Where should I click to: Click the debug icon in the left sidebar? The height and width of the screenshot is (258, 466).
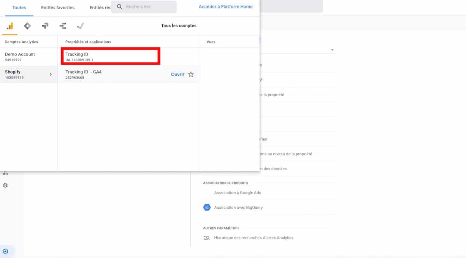point(5,185)
